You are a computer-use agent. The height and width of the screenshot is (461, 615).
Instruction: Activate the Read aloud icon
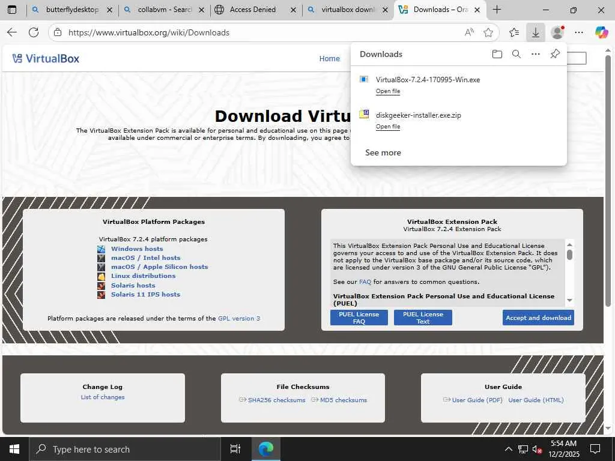pyautogui.click(x=469, y=32)
